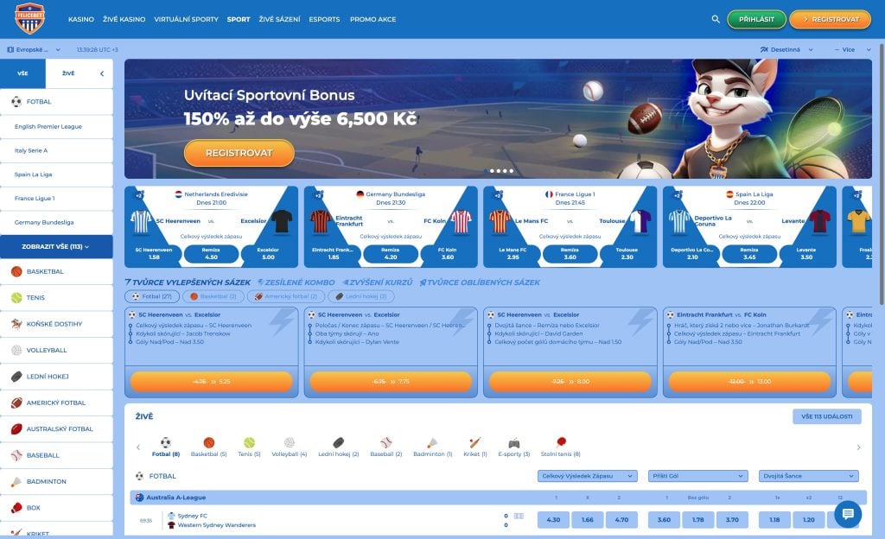Click the Felicebet shield logo
Image resolution: width=885 pixels, height=539 pixels.
pos(30,19)
